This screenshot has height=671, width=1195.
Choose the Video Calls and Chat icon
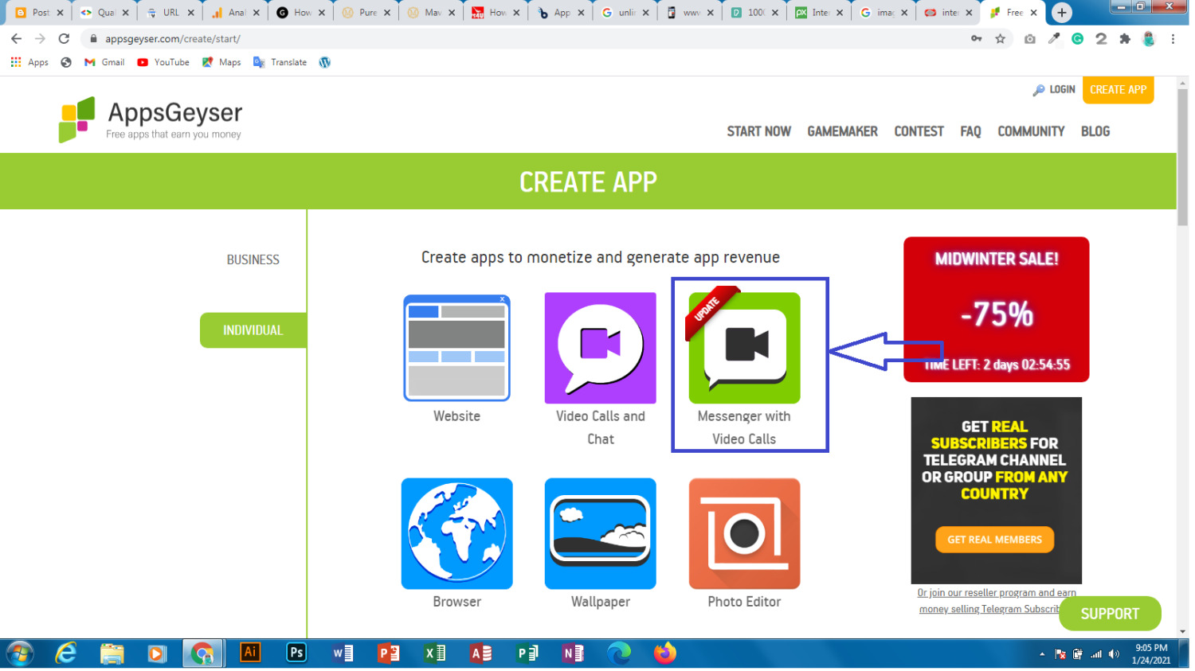coord(600,348)
